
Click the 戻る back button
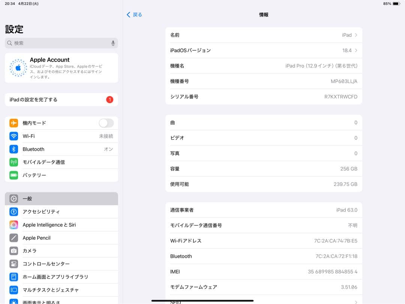[x=134, y=14]
